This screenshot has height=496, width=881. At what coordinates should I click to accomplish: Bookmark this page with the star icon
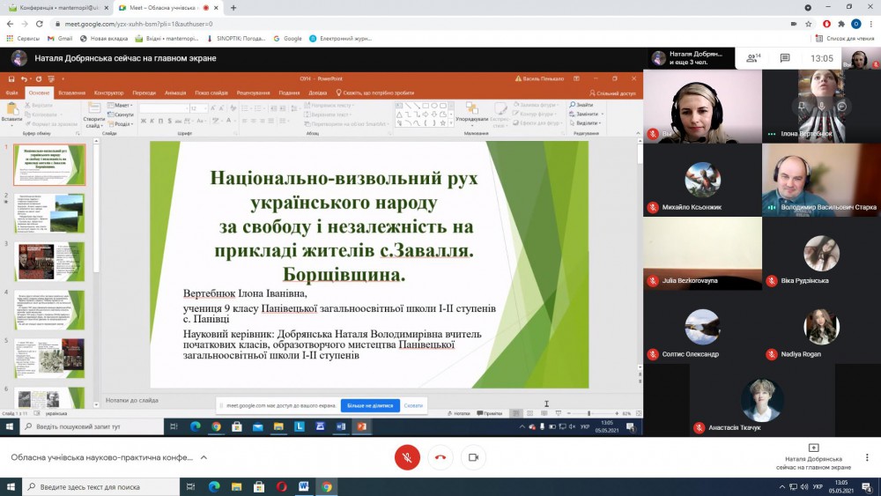coord(808,24)
